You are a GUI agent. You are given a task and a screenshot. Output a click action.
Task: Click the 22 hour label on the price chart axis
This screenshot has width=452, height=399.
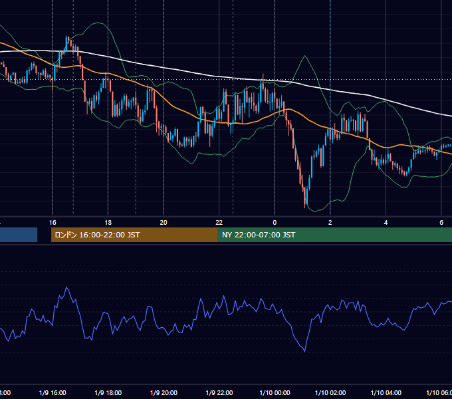coord(219,223)
